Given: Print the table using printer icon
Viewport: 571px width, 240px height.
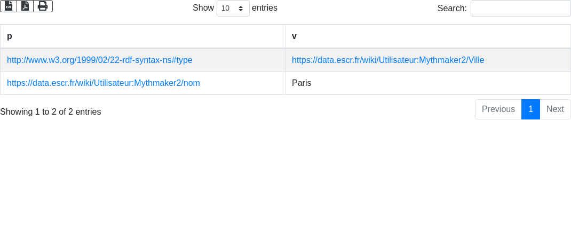Looking at the screenshot, I should pos(43,6).
